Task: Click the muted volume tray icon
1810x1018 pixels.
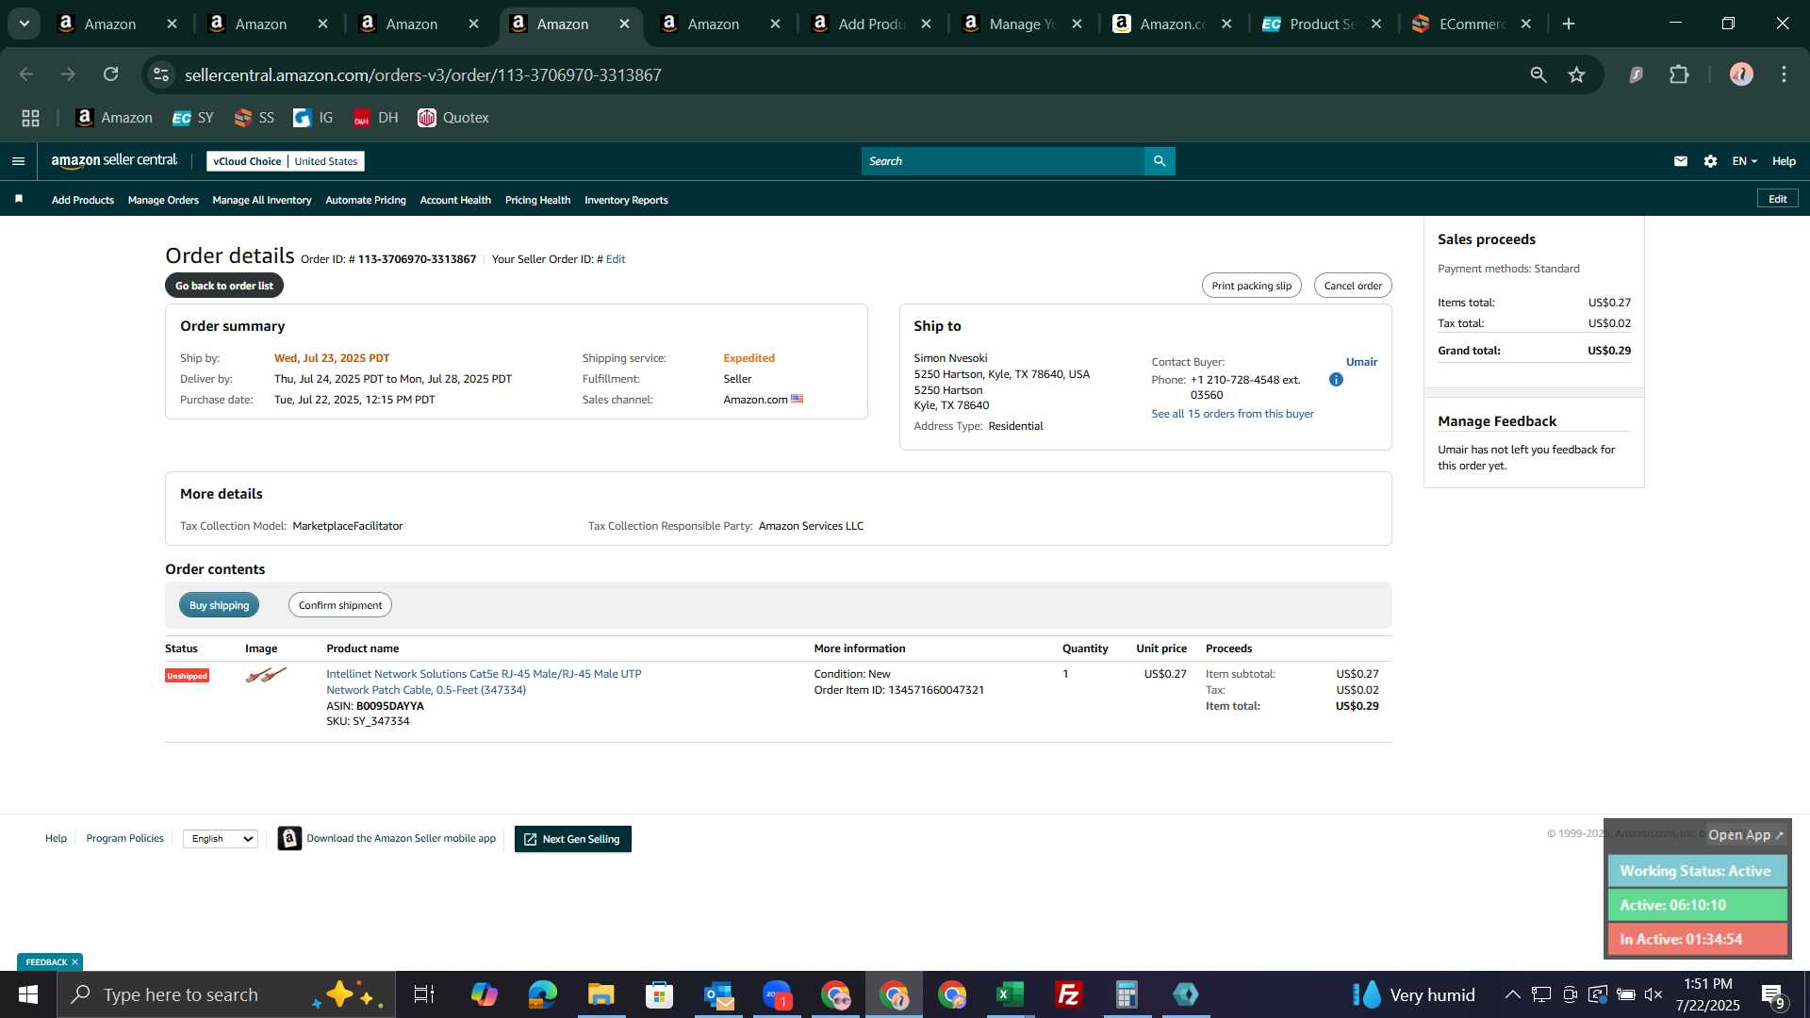Action: [1654, 994]
